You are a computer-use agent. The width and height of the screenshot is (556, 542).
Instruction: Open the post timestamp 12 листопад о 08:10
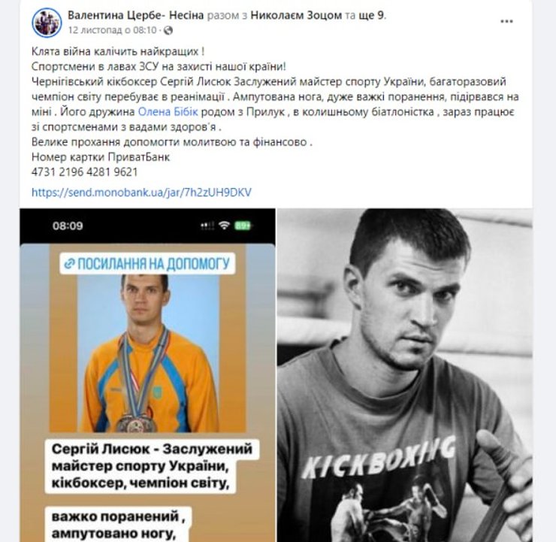pyautogui.click(x=113, y=30)
